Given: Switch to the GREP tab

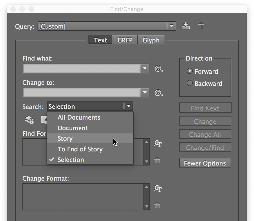Looking at the screenshot, I should [125, 40].
